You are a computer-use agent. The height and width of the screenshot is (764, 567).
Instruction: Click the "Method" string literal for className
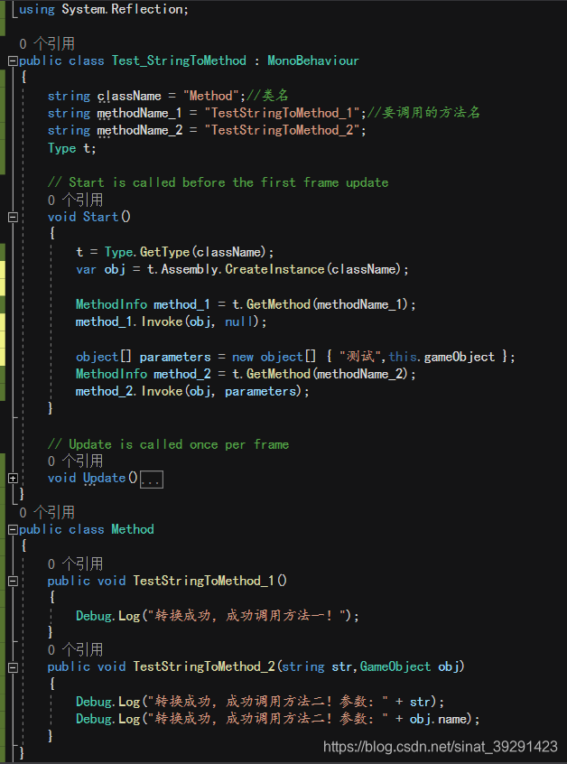pyautogui.click(x=211, y=96)
